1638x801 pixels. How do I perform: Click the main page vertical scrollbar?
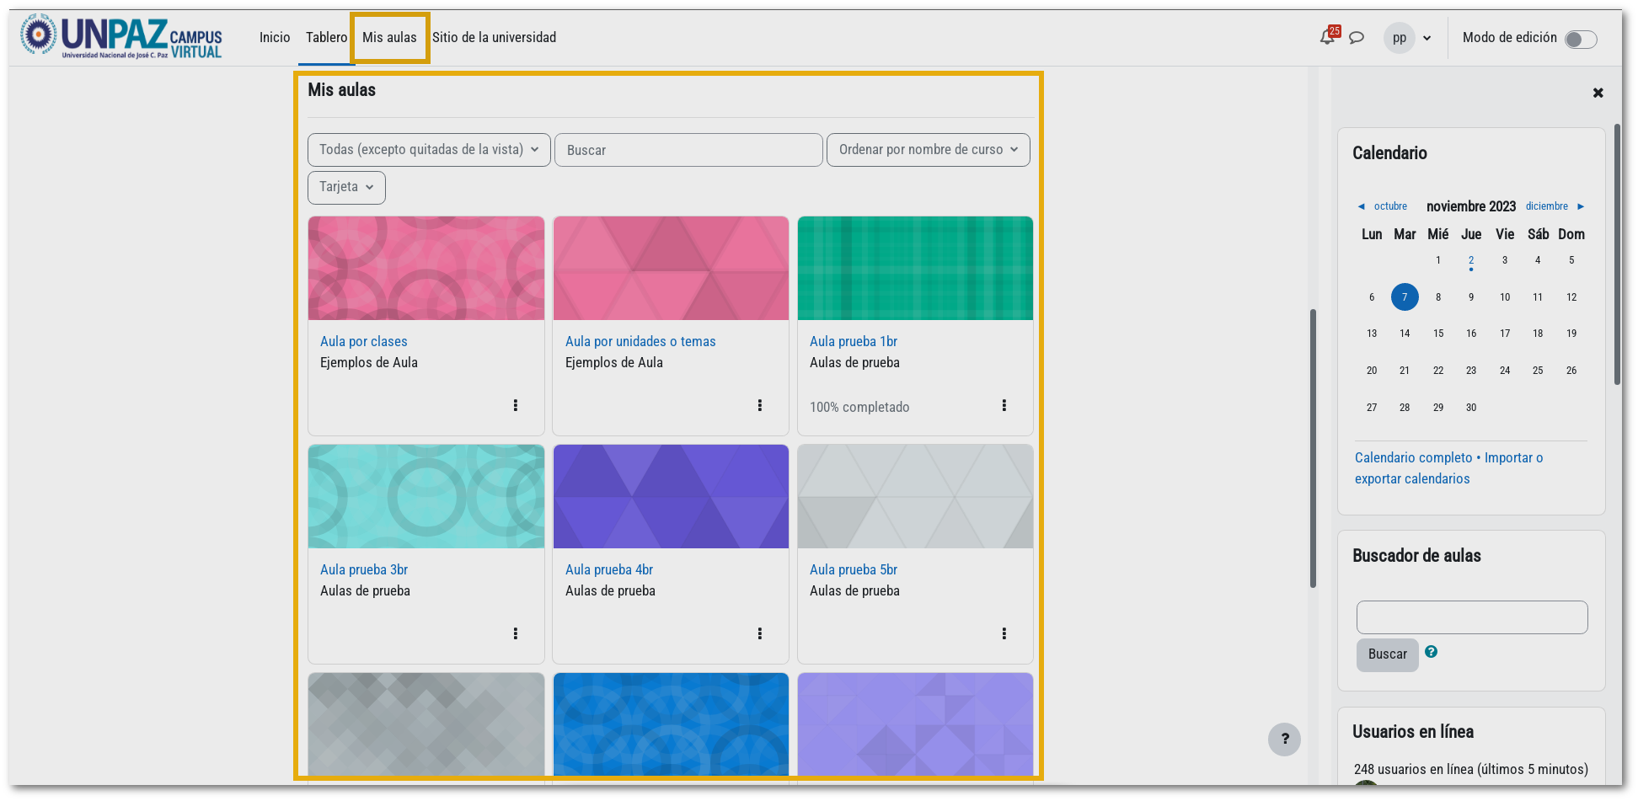click(x=1313, y=448)
